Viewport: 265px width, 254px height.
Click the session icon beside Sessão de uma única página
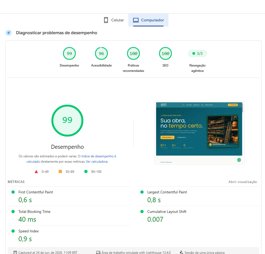pos(181,252)
